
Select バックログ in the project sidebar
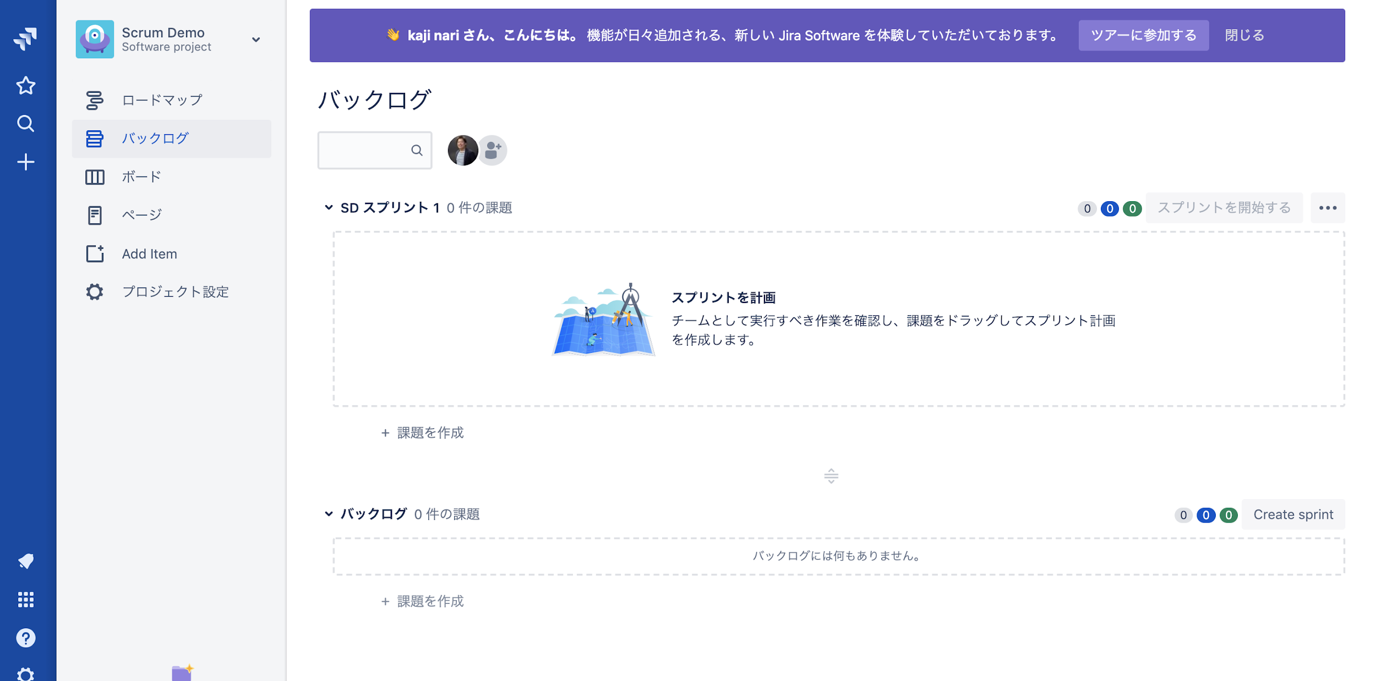click(x=171, y=139)
